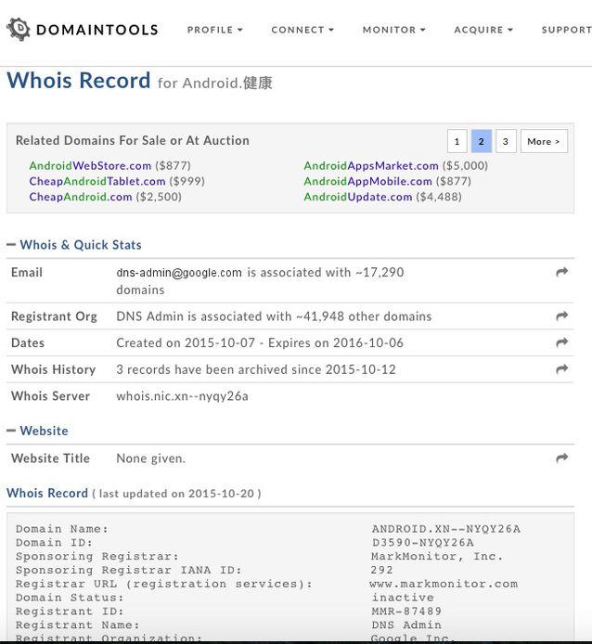
Task: Open the Profile dropdown menu
Action: [214, 30]
